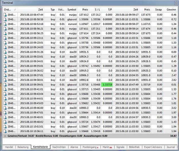Open the Belastung tab
Image resolution: width=179 pixels, height=151 pixels.
pos(23,147)
